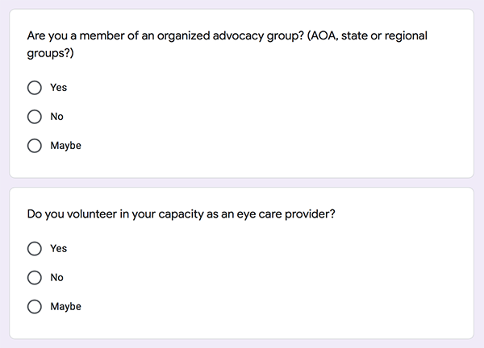Viewport: 484px width, 348px height.
Task: Click the 'Yes' label under volunteer question
Action: point(58,248)
